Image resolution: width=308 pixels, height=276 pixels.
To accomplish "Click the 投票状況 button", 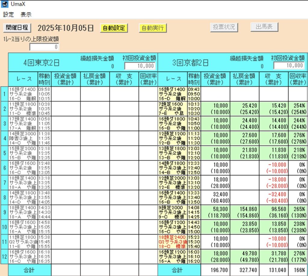I will 224,27.
